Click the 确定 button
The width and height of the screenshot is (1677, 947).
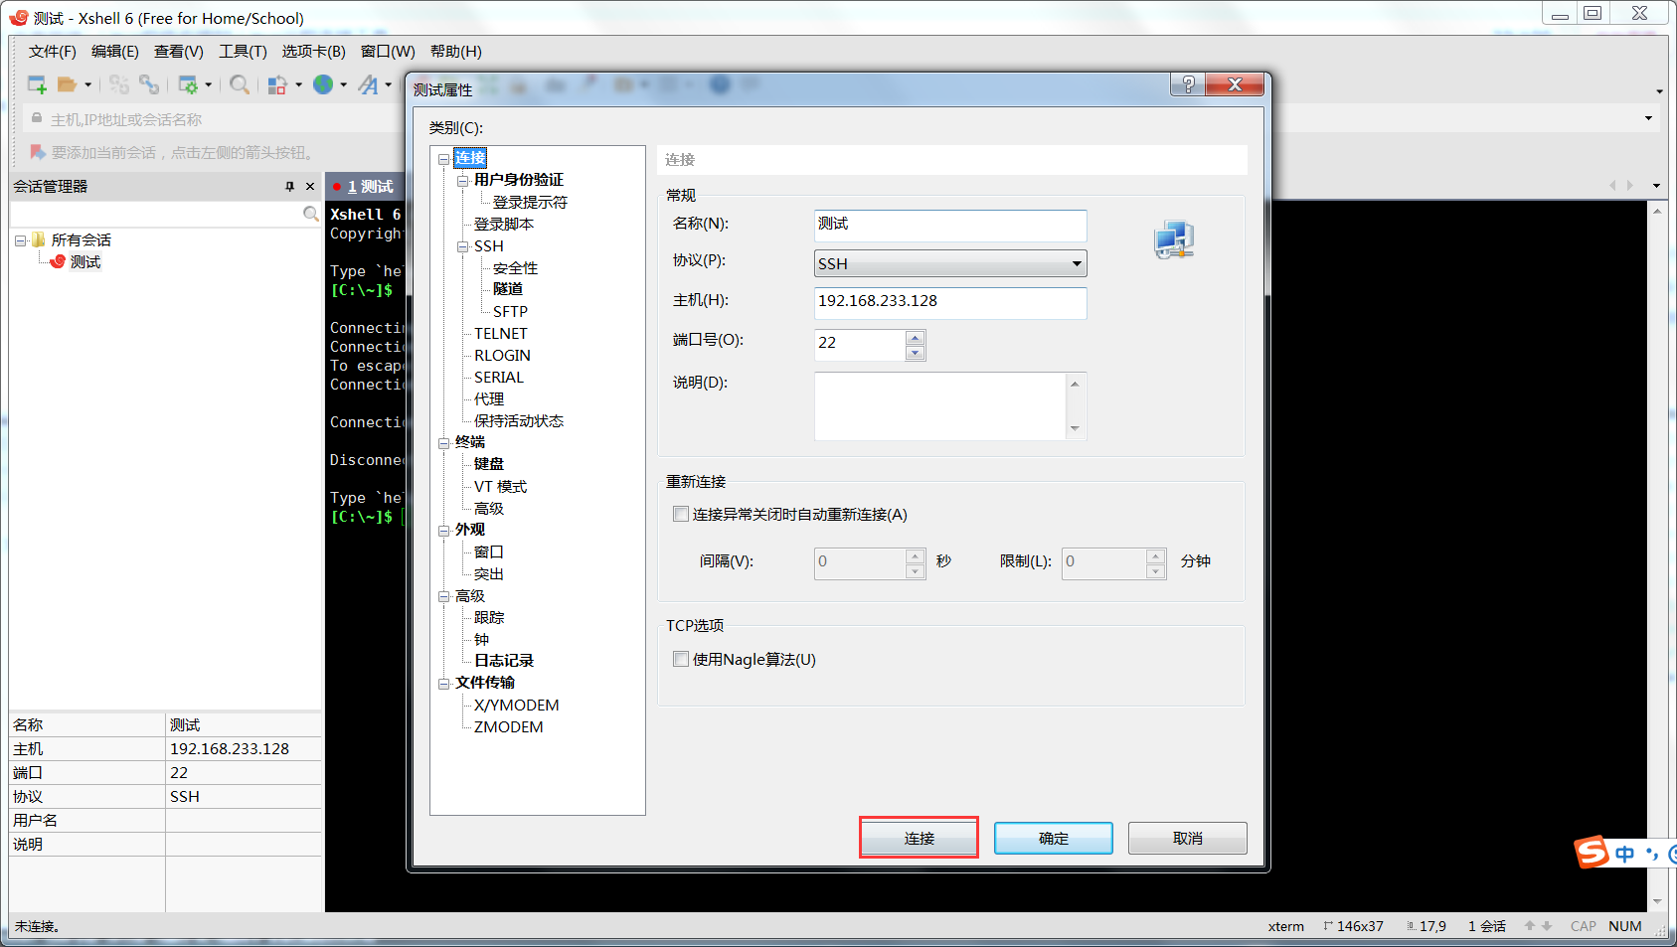pos(1054,838)
